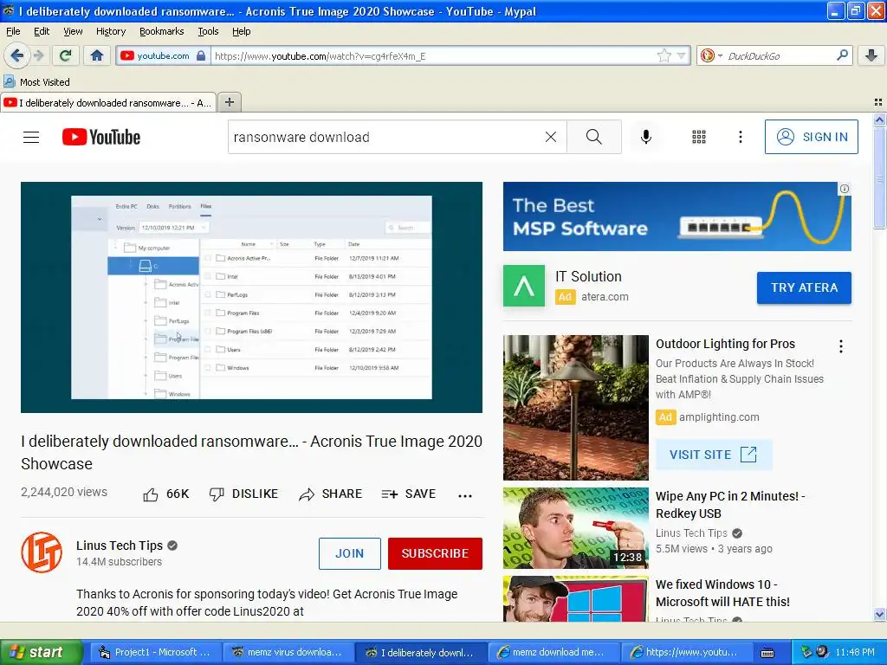
Task: Open the Outdoor Lighting ad thumbnail
Action: coord(576,408)
